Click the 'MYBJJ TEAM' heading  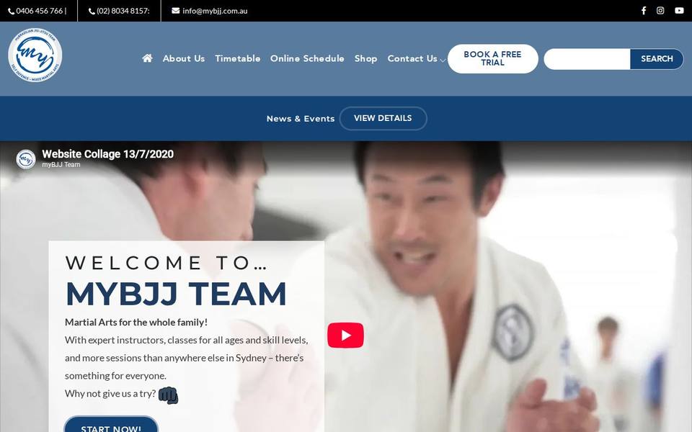(176, 294)
